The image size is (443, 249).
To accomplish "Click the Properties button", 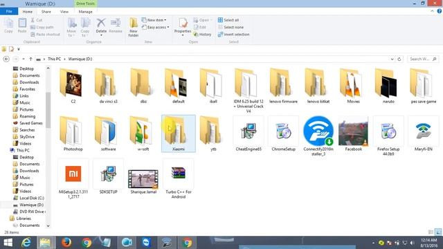I will tap(183, 26).
